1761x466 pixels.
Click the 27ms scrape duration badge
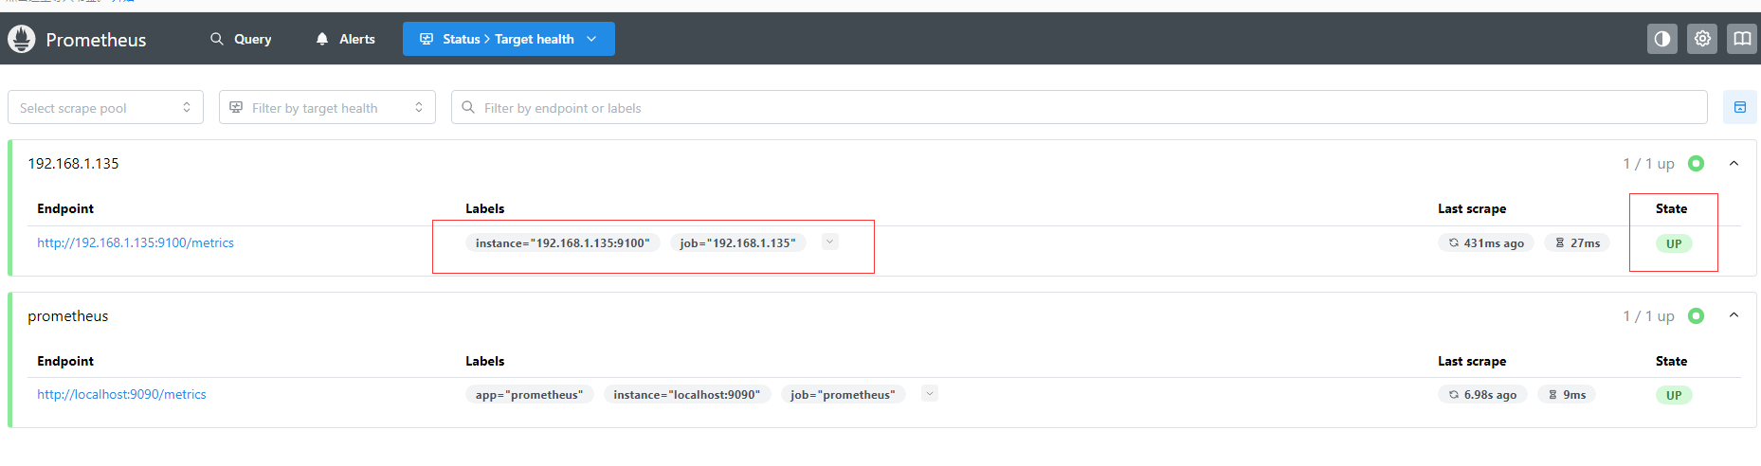pos(1577,243)
